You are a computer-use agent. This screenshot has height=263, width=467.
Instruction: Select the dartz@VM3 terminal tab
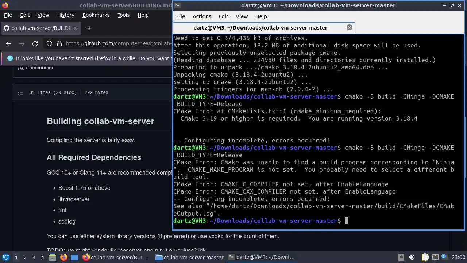click(x=263, y=27)
